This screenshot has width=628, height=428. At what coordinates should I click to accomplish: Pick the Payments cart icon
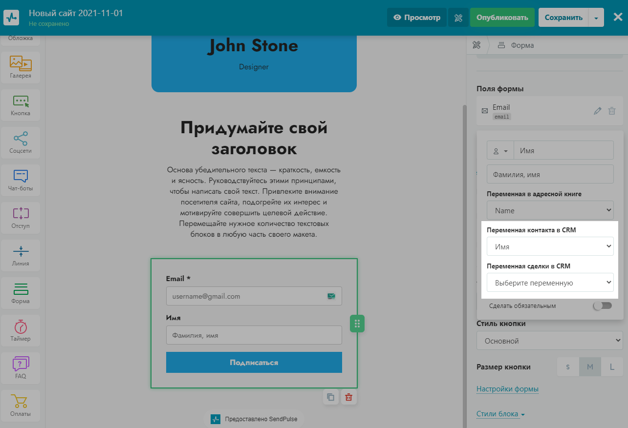click(21, 405)
